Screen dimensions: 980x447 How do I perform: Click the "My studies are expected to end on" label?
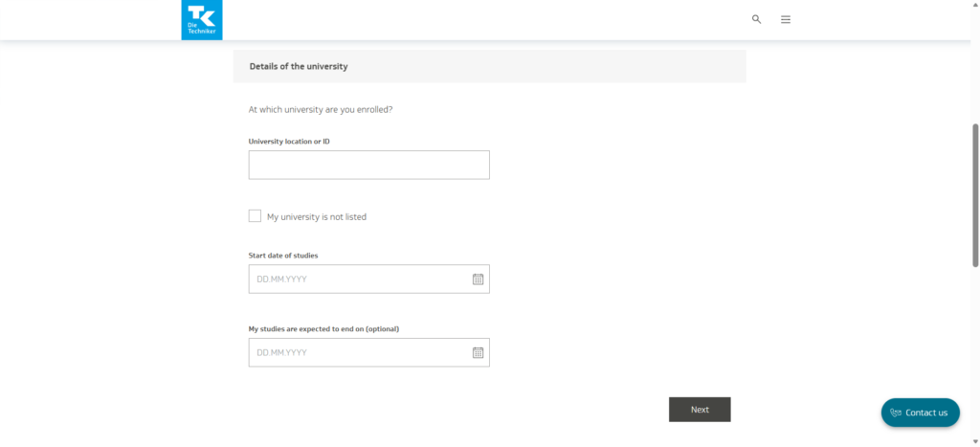pos(323,329)
